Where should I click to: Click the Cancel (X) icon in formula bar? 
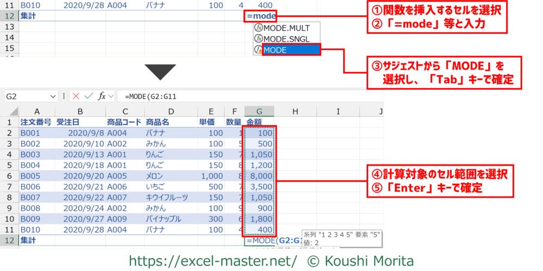(76, 96)
